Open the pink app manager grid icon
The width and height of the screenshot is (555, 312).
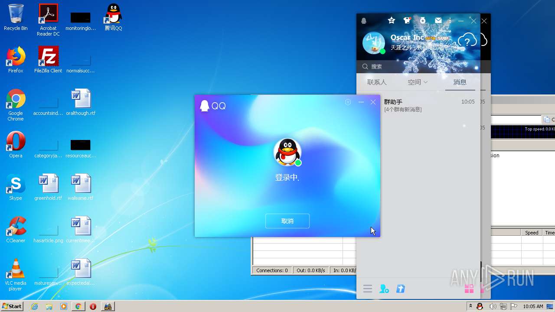coord(469,289)
